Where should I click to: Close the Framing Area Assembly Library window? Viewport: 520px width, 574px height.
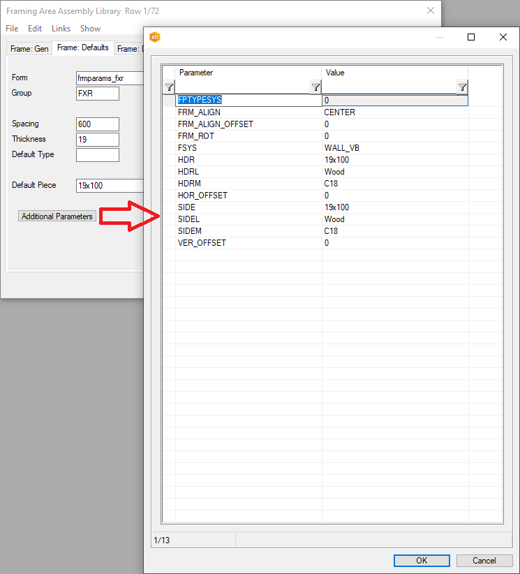tap(431, 10)
